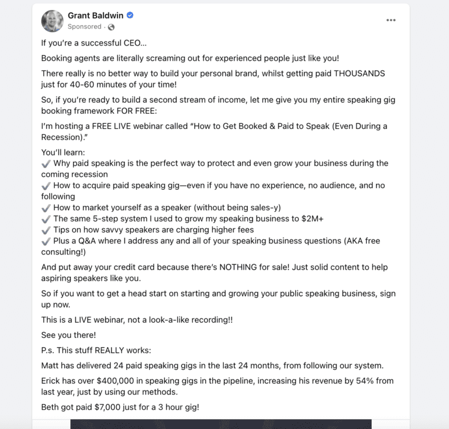Click the checkmark beside "How to acquire paid"
The image size is (449, 429).
pyautogui.click(x=46, y=186)
